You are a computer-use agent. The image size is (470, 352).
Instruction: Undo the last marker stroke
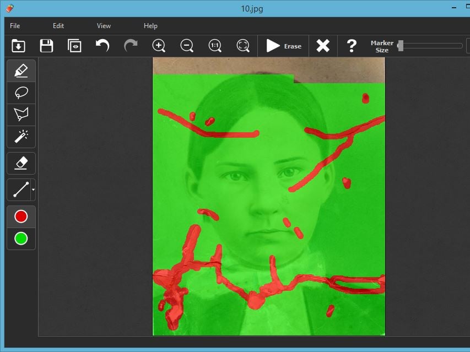[102, 46]
